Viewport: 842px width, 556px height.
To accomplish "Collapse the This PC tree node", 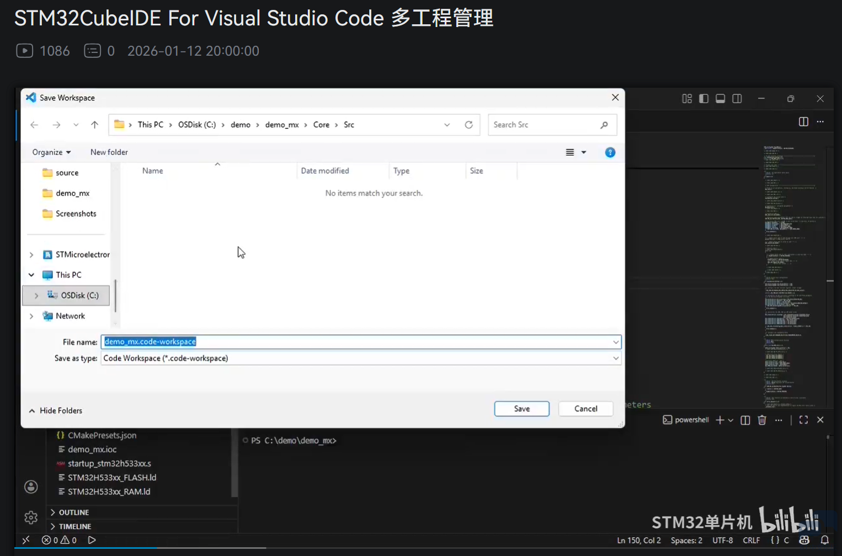I will coord(31,275).
